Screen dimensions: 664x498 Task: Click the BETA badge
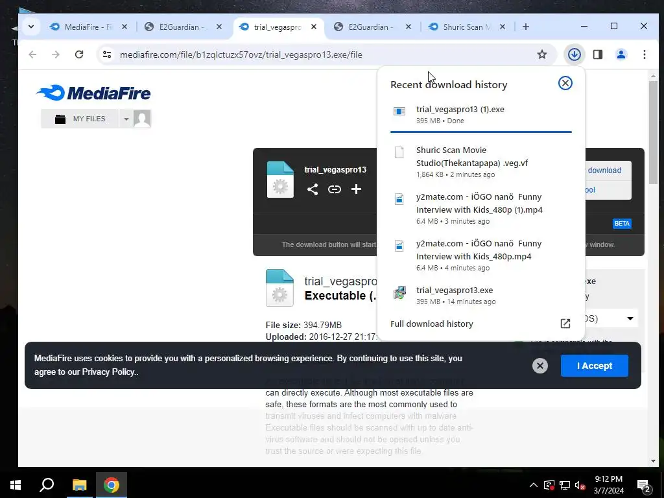622,224
